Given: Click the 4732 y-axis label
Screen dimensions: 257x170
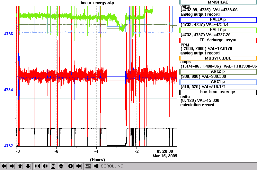Looking at the screenshot, I should click(9, 146).
